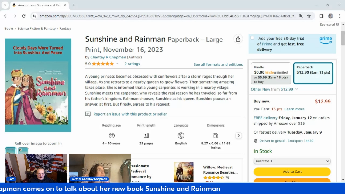Expand the star ratings breakdown chevron
The height and width of the screenshot is (194, 345).
[117, 64]
